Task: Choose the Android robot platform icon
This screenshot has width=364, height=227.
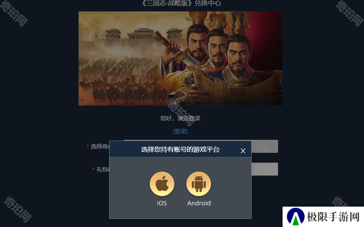Action: [199, 184]
